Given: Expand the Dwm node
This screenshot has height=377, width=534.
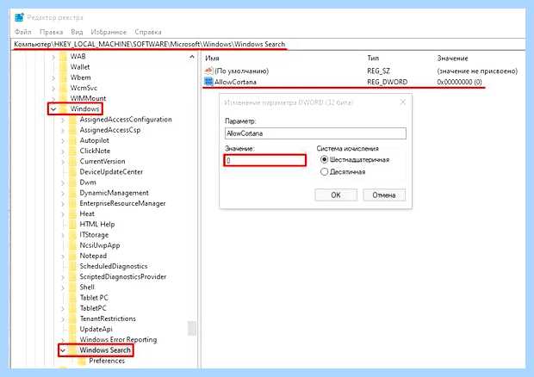Looking at the screenshot, I should tap(63, 182).
